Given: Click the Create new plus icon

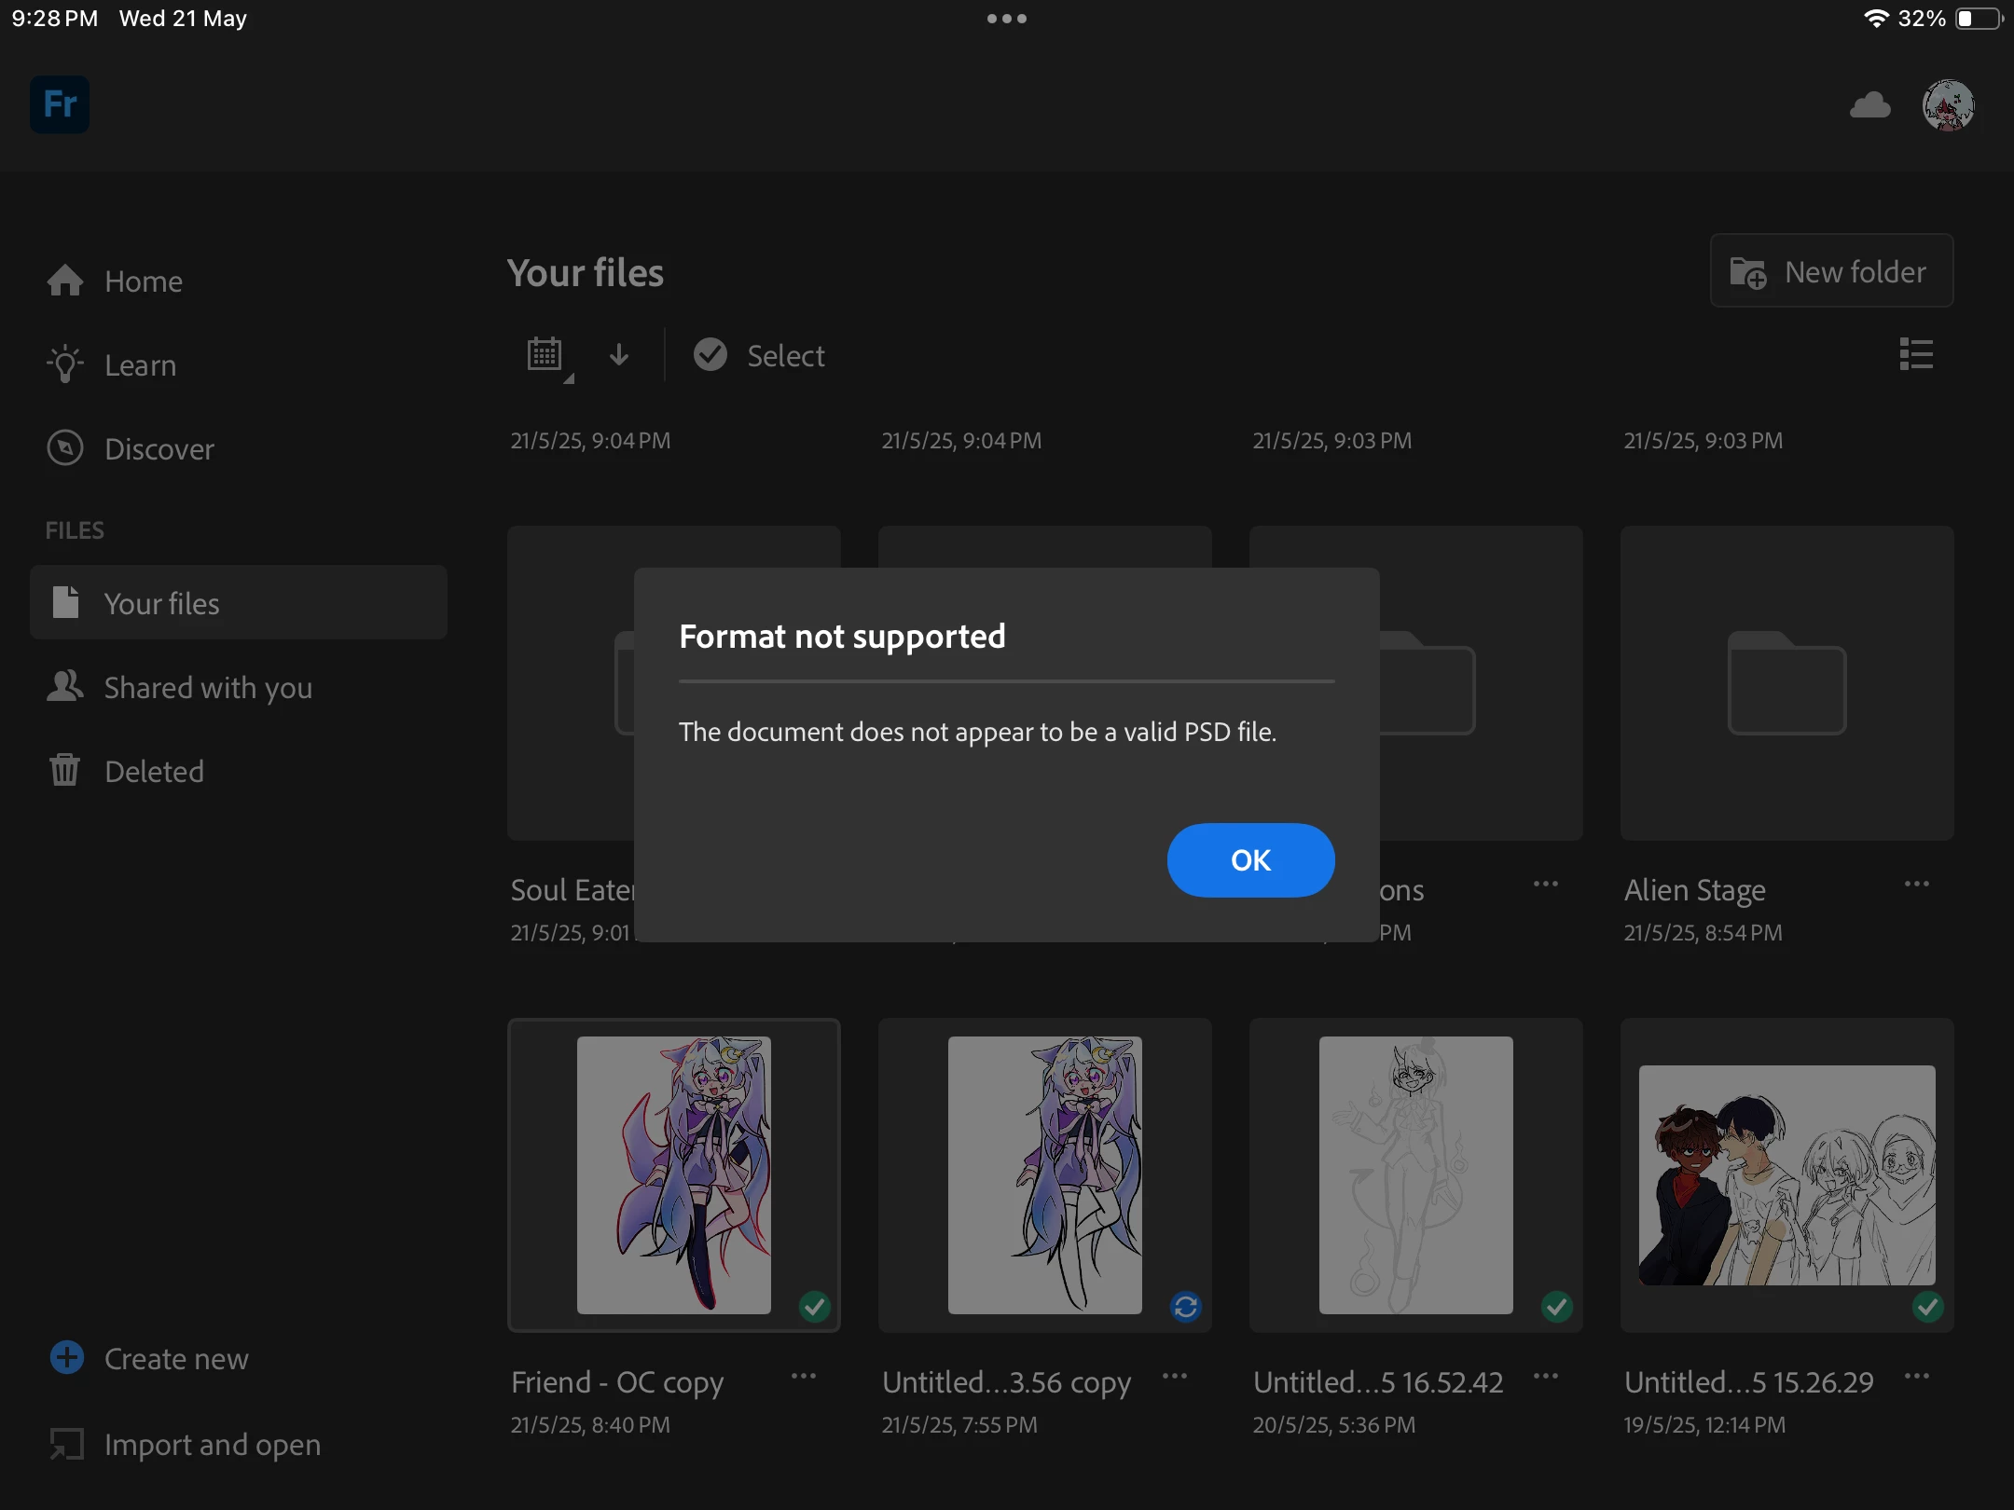Looking at the screenshot, I should point(67,1358).
